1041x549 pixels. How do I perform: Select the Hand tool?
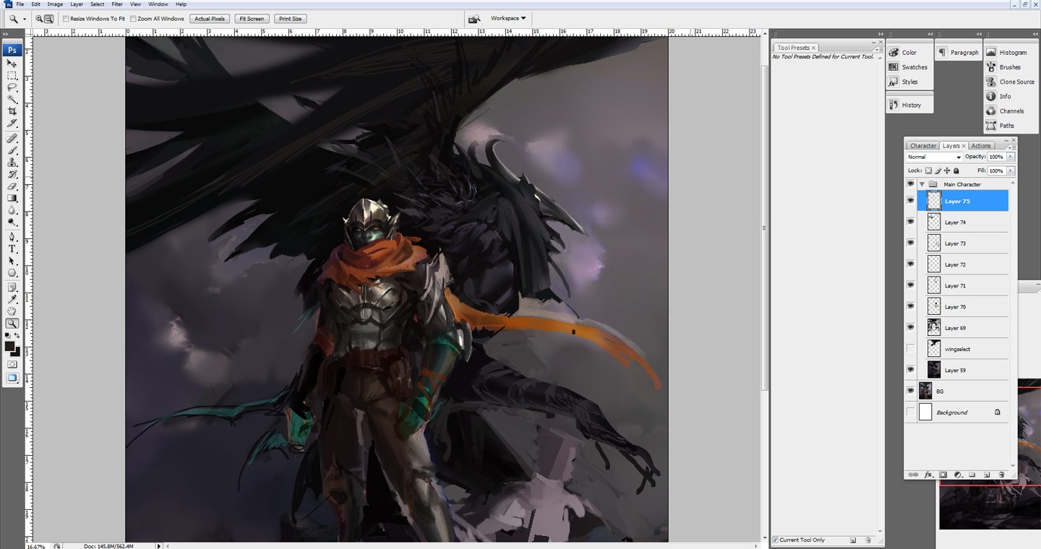coord(12,311)
